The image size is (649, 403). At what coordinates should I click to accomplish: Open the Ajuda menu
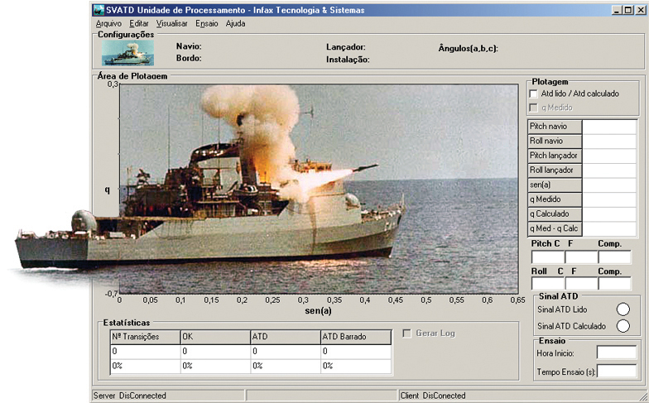235,24
